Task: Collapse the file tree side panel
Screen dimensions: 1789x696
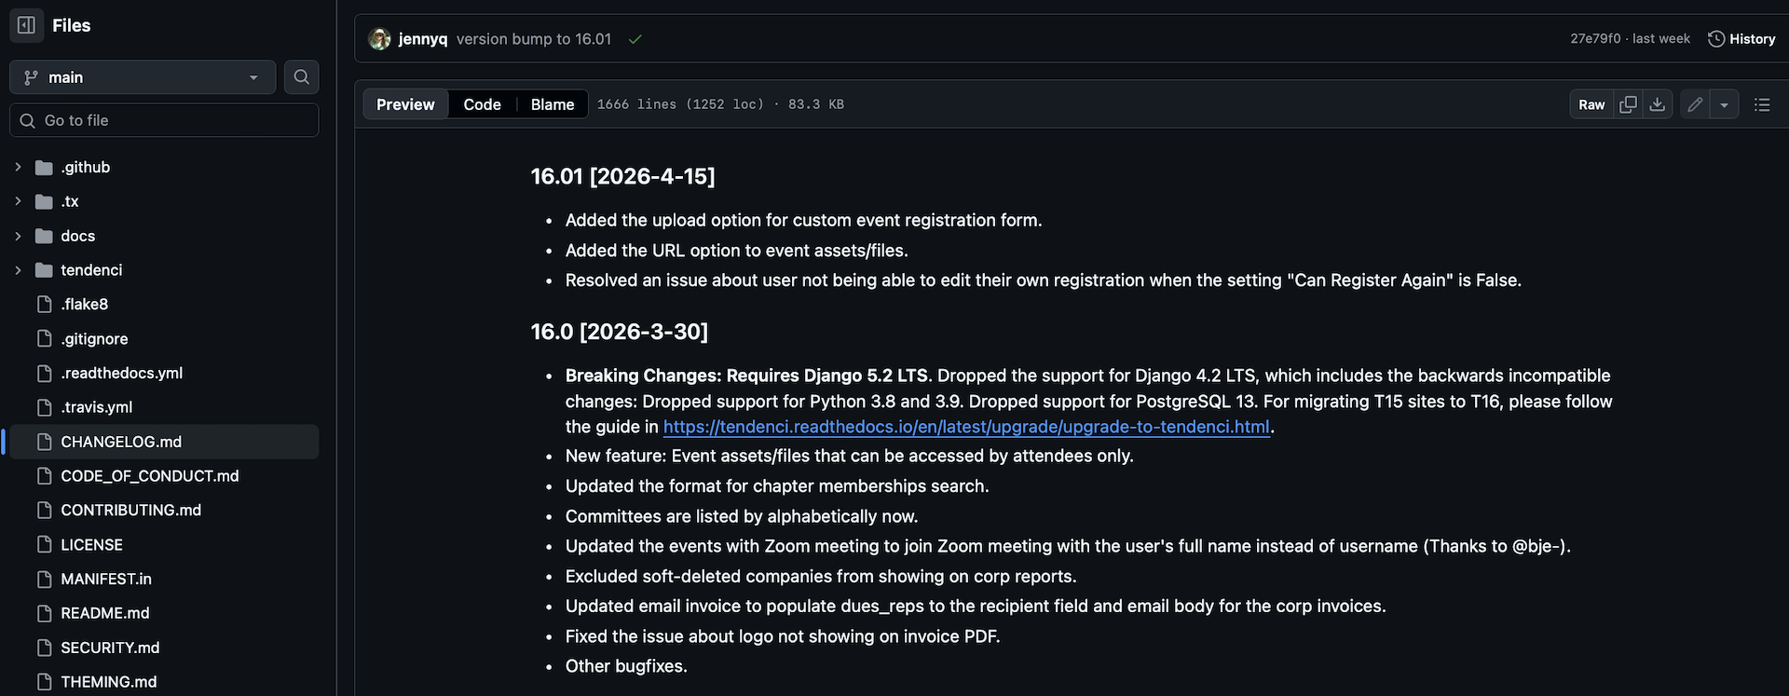Action: coord(26,25)
